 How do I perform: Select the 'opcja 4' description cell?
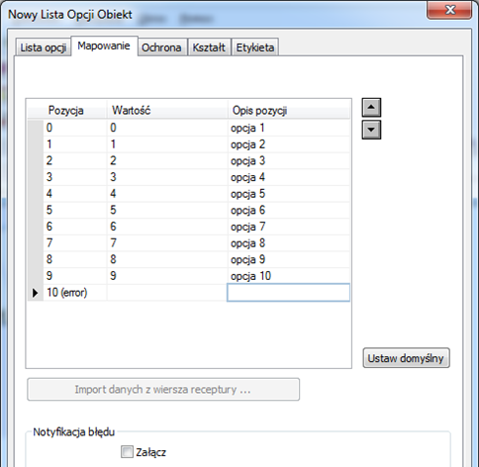point(289,177)
